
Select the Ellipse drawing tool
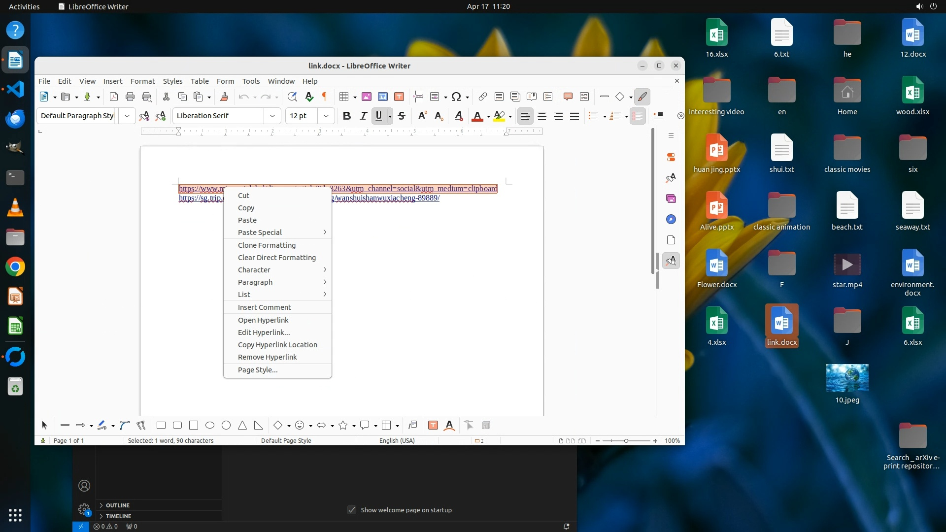pyautogui.click(x=210, y=425)
